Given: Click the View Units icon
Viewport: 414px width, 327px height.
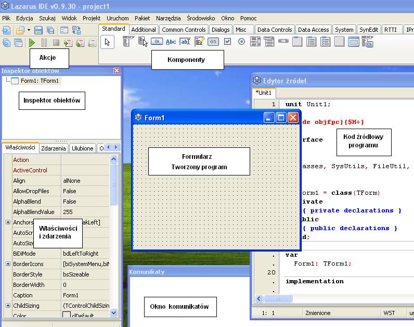Looking at the screenshot, I should click(6, 43).
